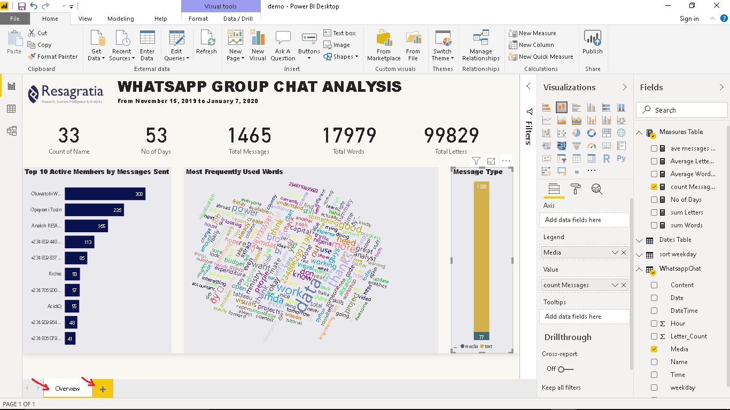Select the Pie chart visual
730x410 pixels.
click(x=576, y=133)
